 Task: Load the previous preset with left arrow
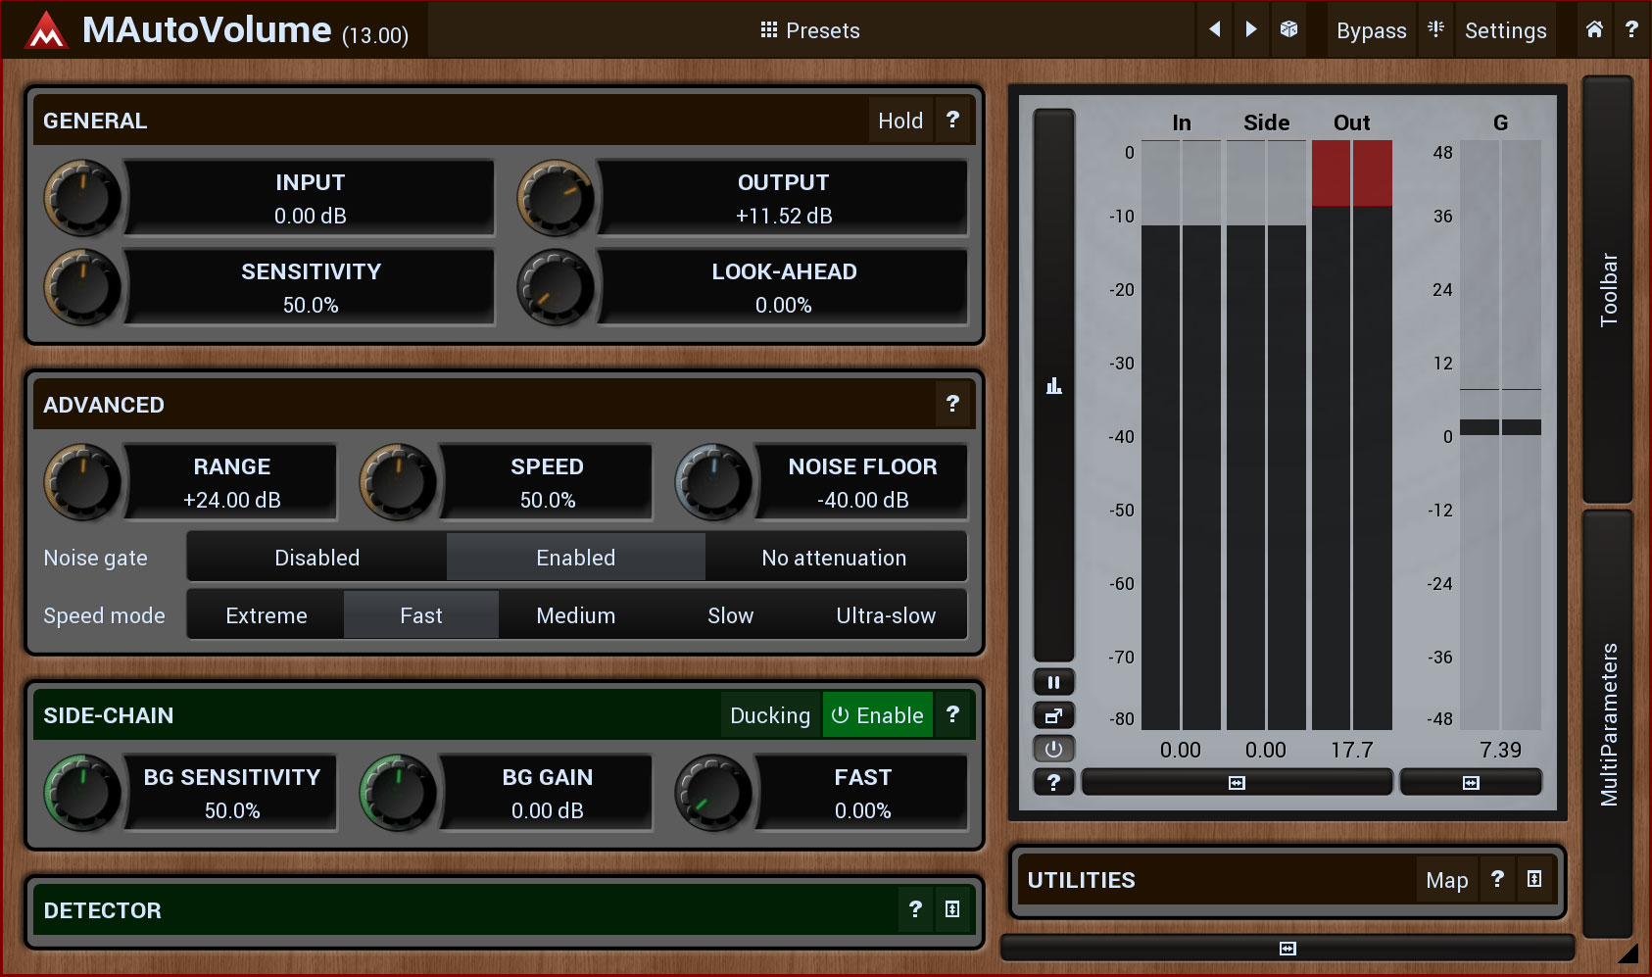pos(1215,29)
